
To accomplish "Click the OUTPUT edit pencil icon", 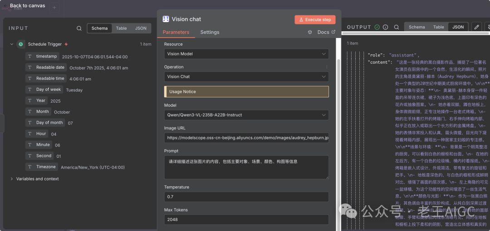I will coord(476,27).
